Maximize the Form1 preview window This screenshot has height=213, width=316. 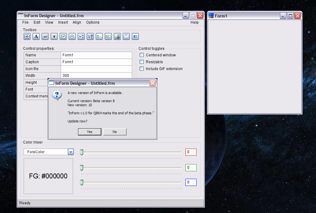(x=290, y=16)
